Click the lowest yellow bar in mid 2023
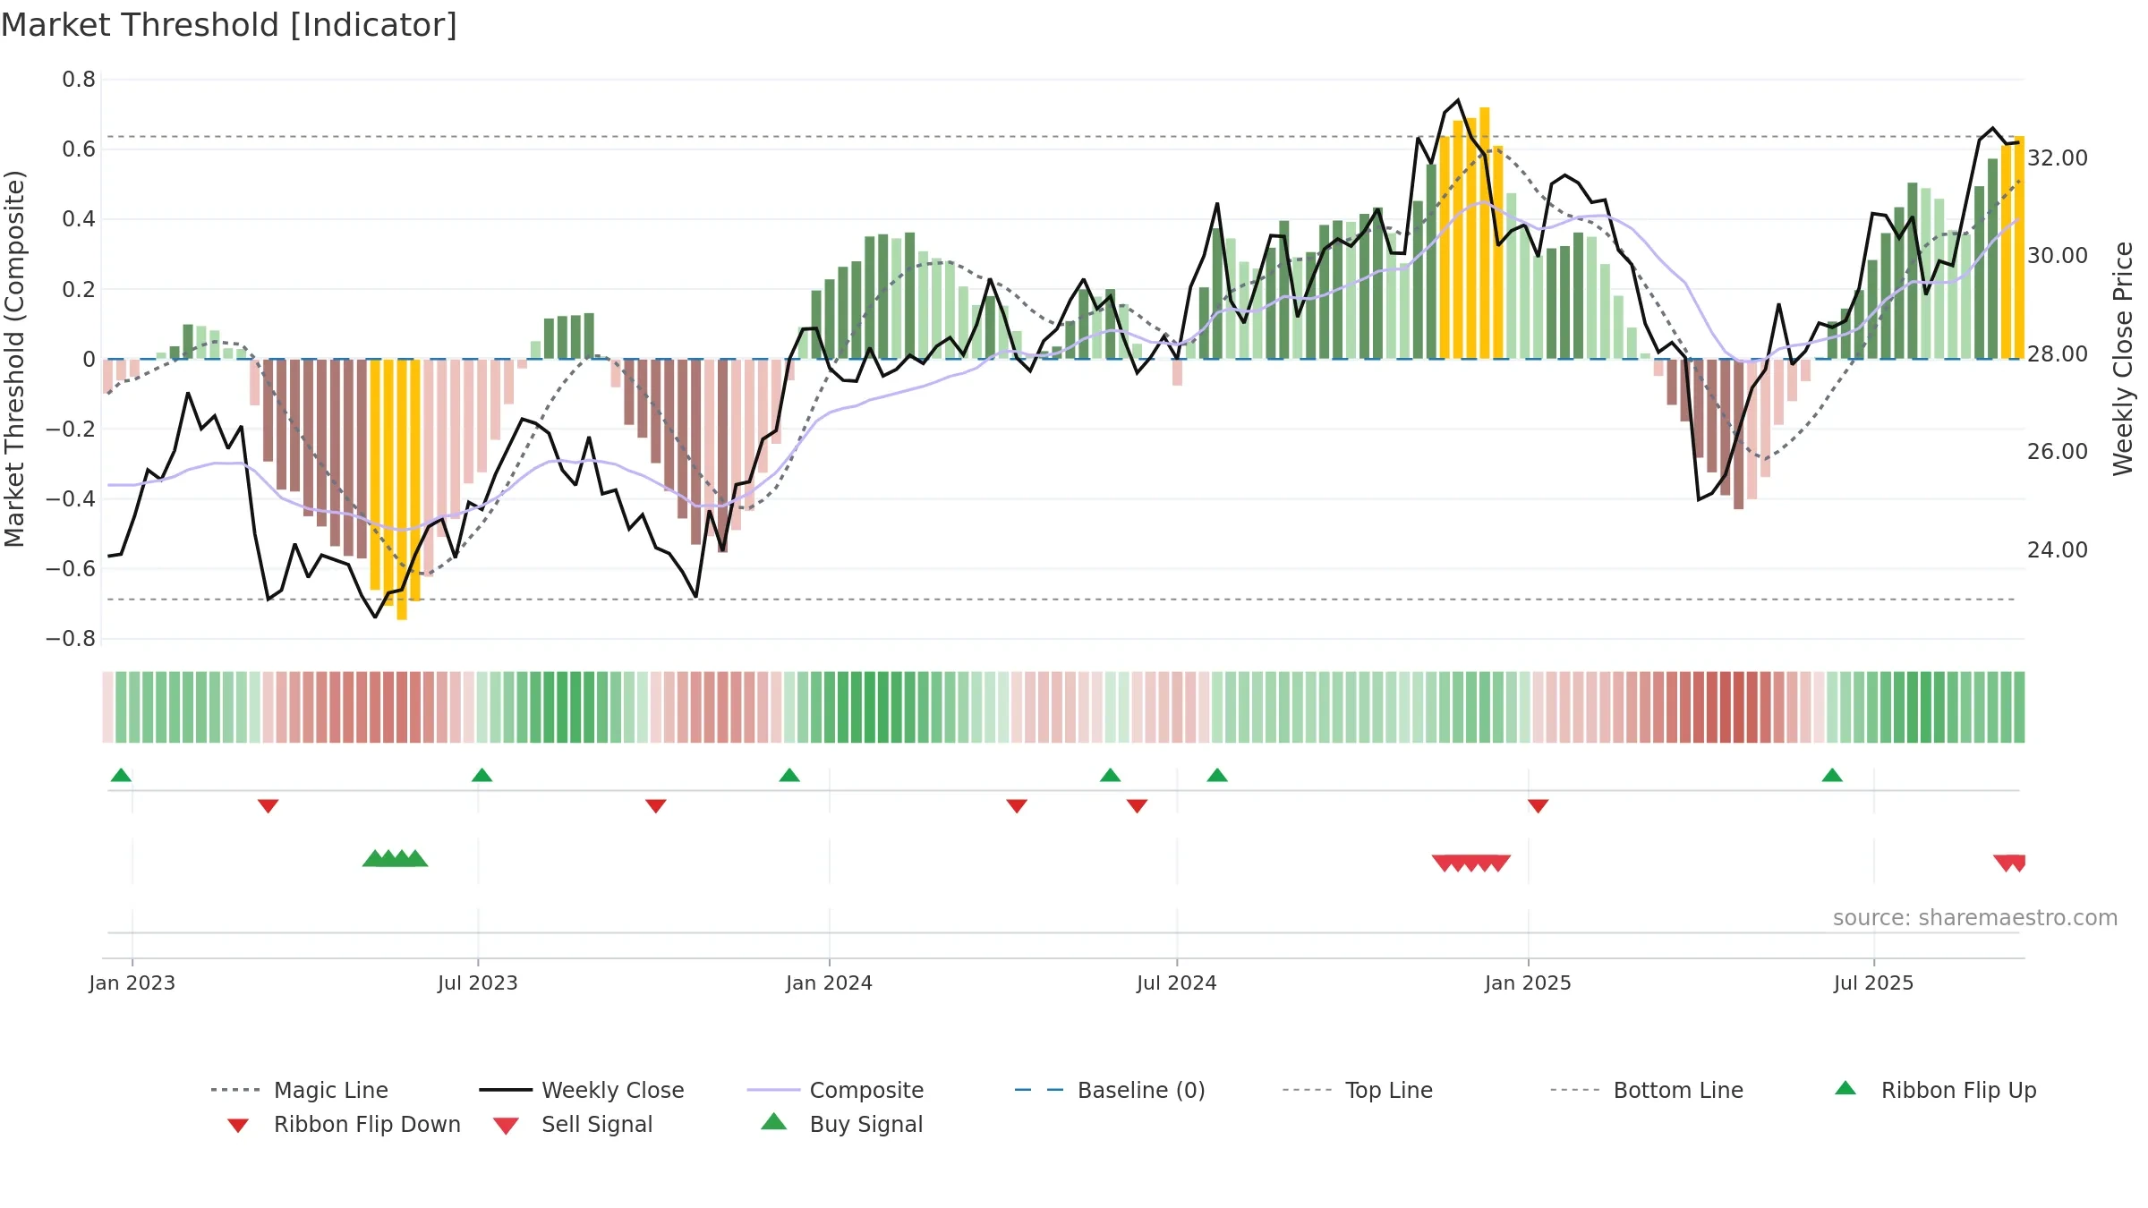The width and height of the screenshot is (2148, 1208). [402, 489]
